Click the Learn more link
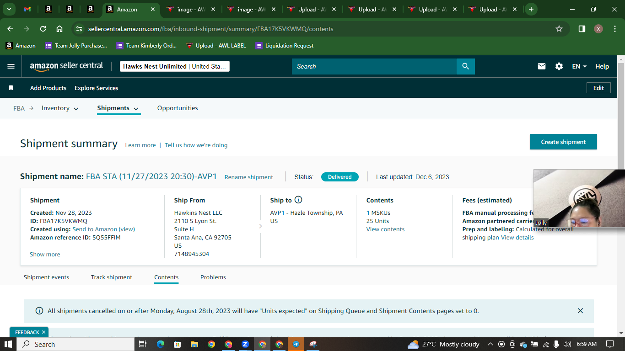The image size is (625, 351). coord(140,145)
